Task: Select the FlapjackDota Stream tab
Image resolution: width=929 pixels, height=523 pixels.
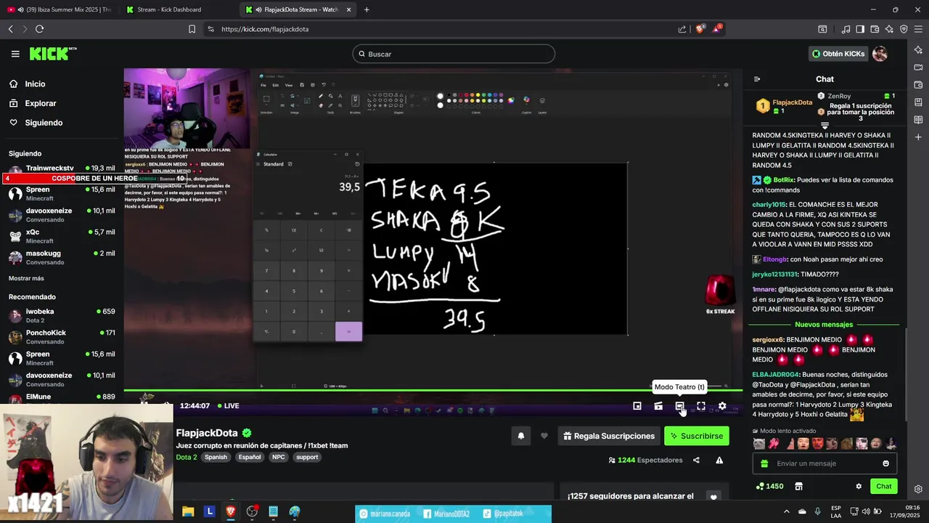Action: (x=298, y=9)
